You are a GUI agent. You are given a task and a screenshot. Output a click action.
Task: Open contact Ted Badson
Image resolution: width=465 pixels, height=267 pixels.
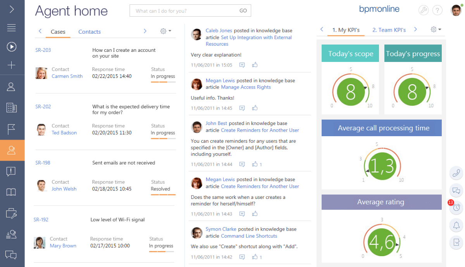point(64,133)
